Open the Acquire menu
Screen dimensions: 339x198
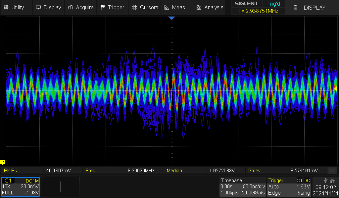pos(80,7)
